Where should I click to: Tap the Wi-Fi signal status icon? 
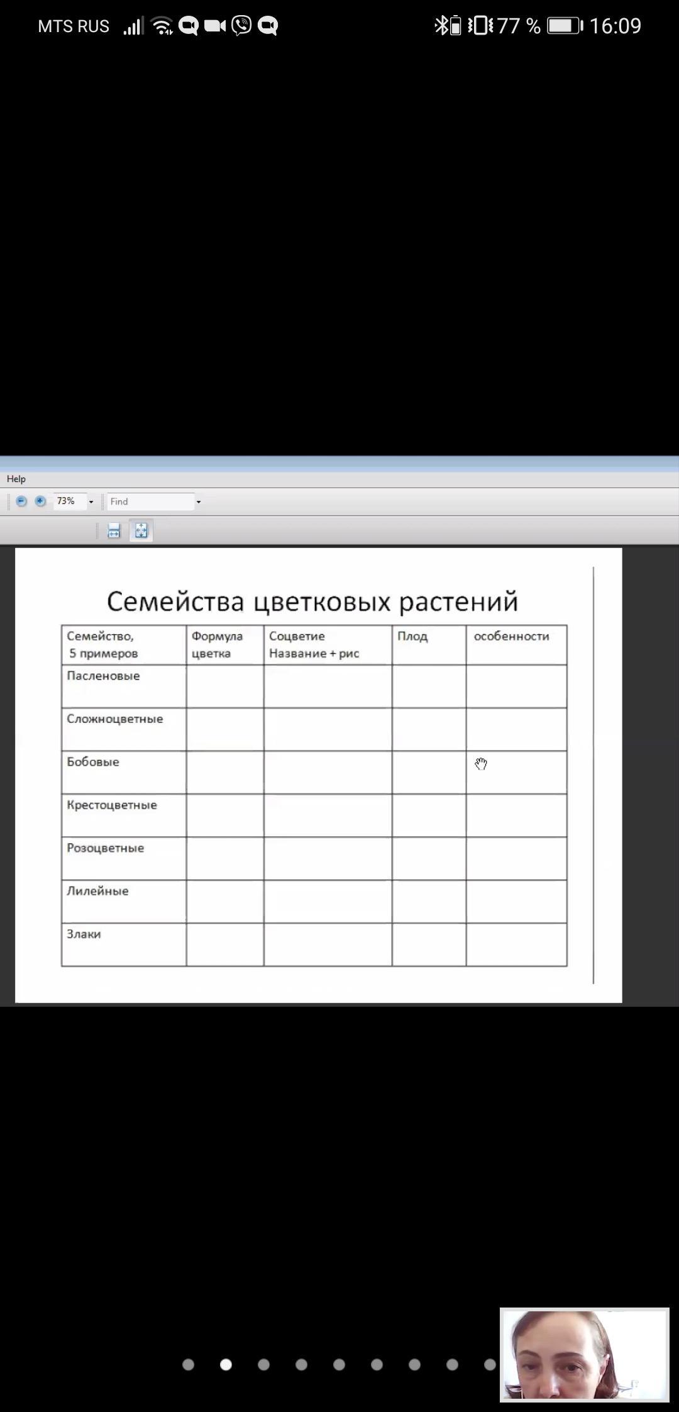tap(163, 26)
